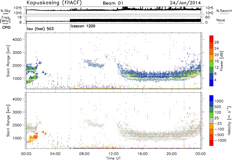
Task: Click the "20:00" time tick label
Action: tap(172, 154)
